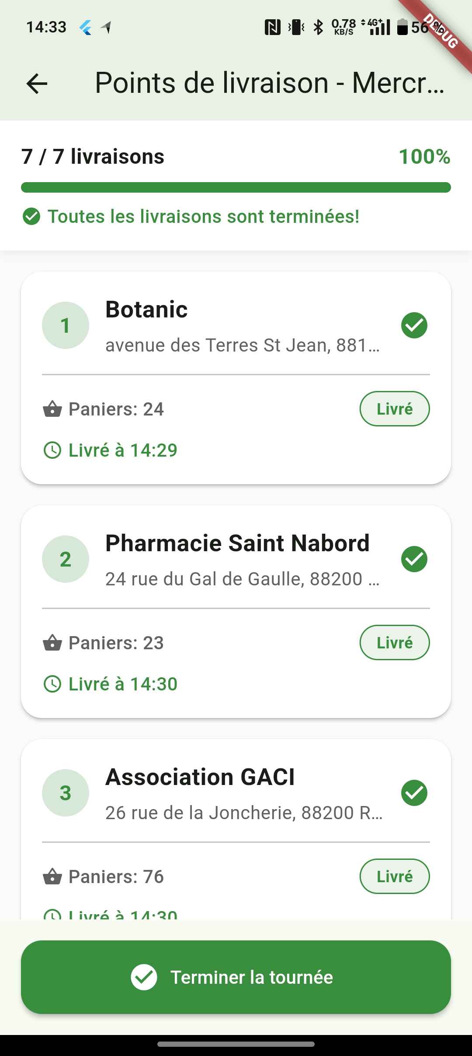Click the basket icon next to Paniers: 76
This screenshot has width=472, height=1056.
tap(52, 876)
